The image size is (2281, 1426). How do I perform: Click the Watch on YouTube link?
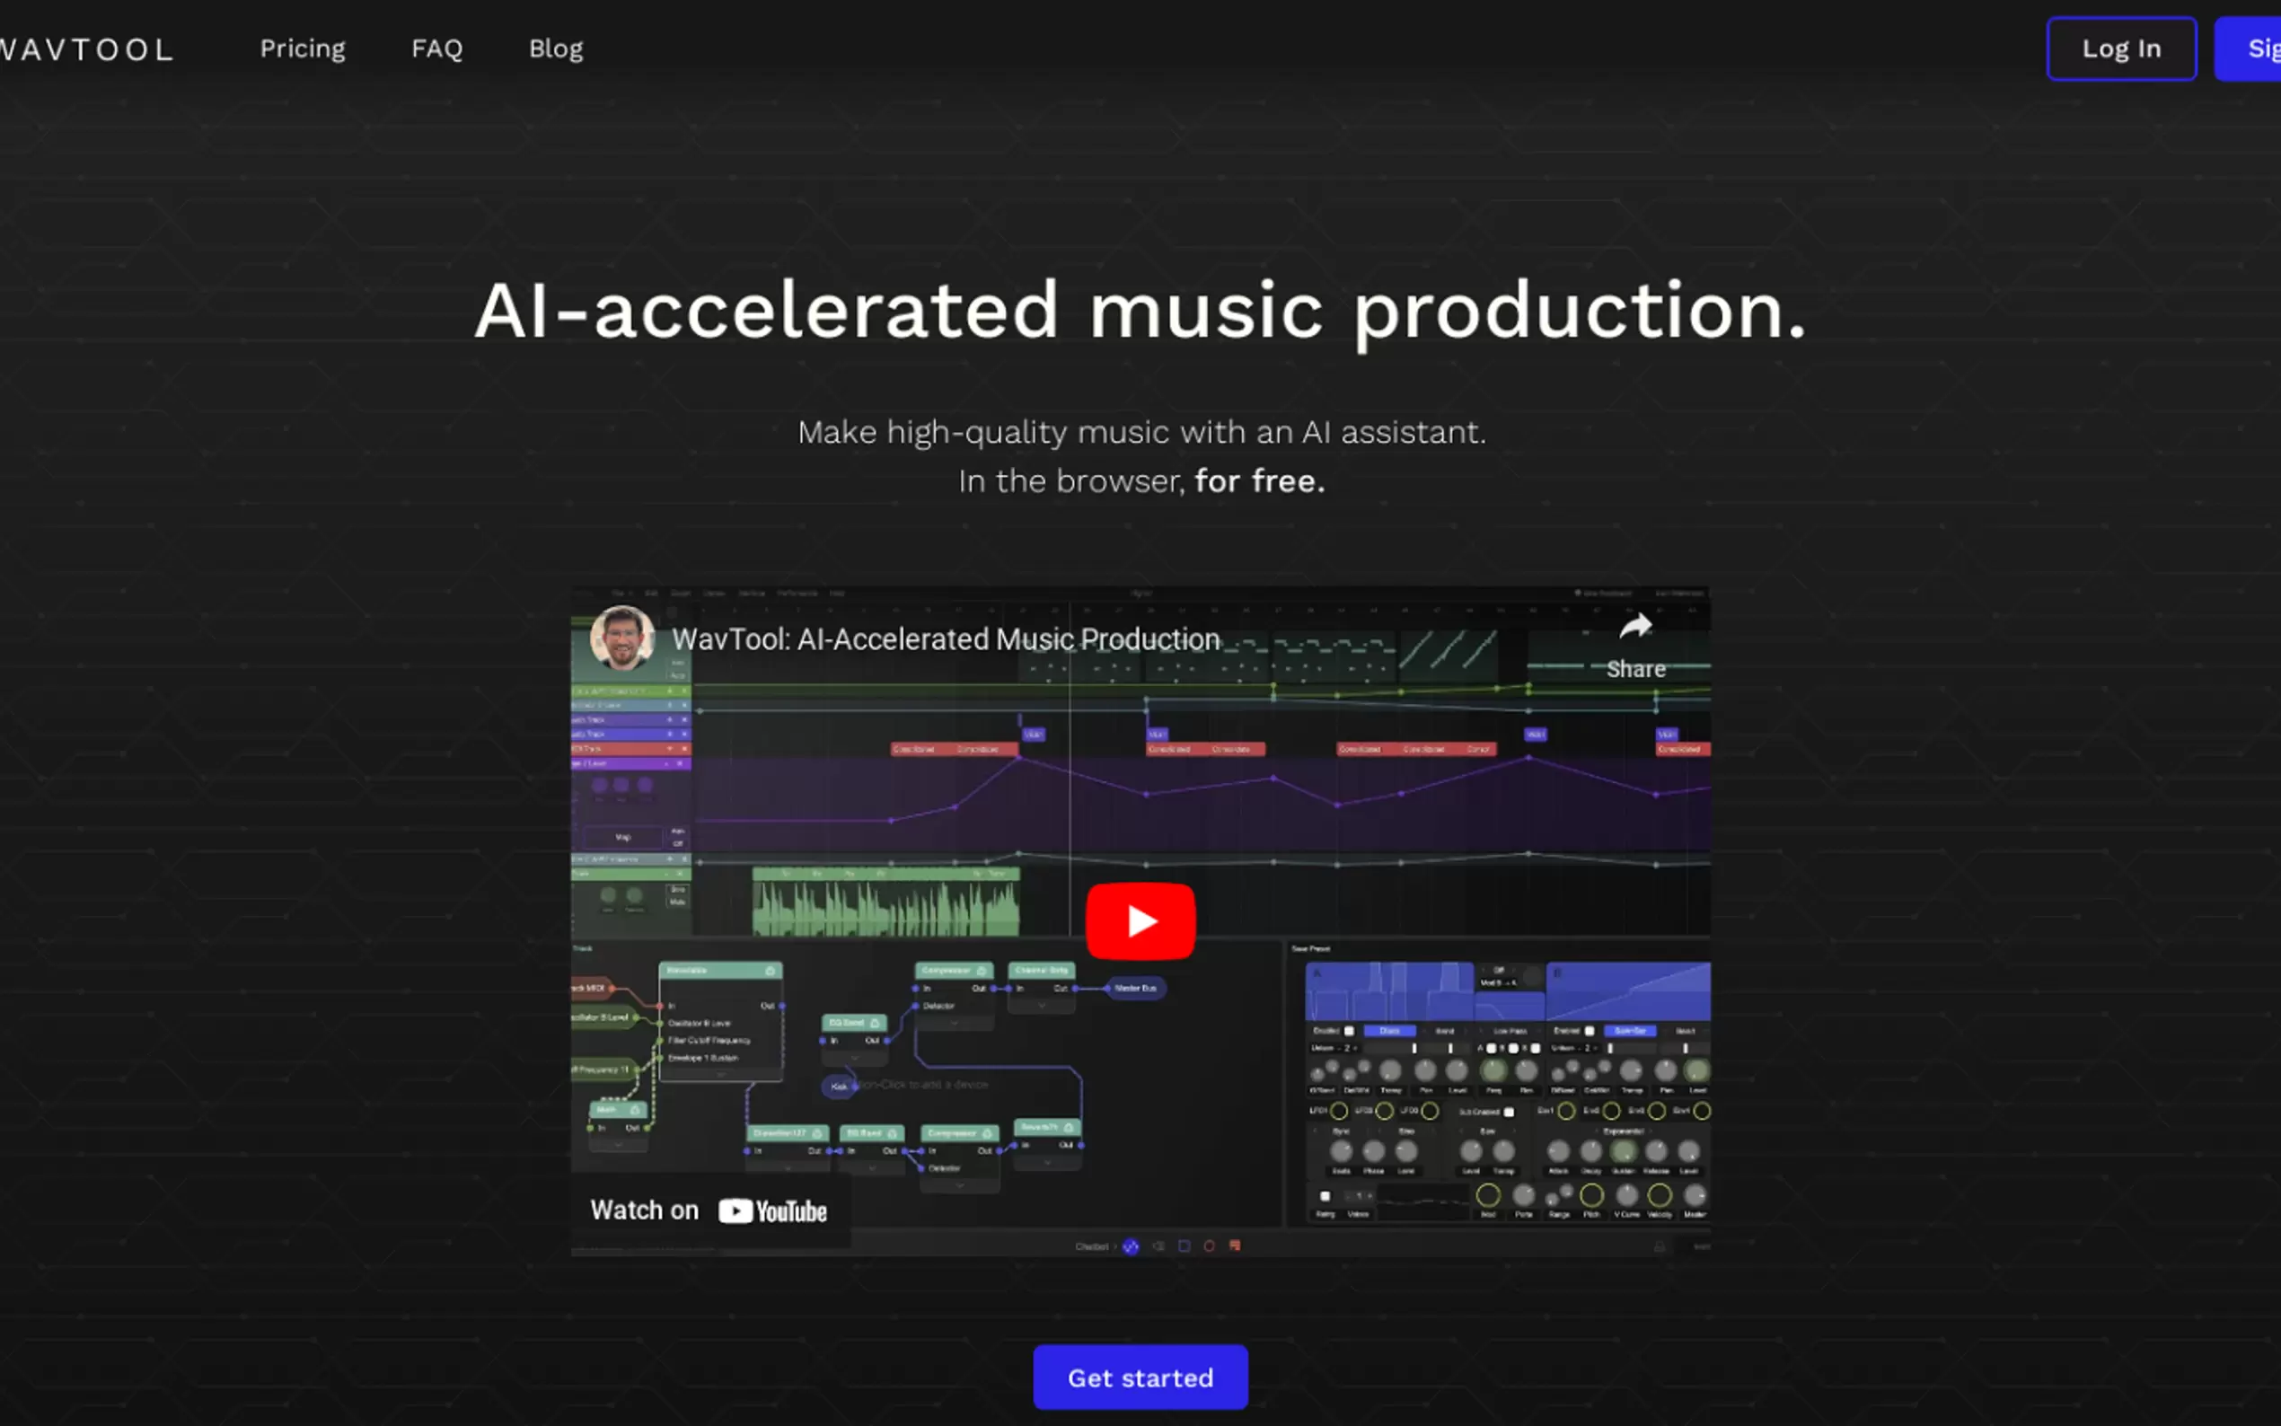pos(709,1210)
